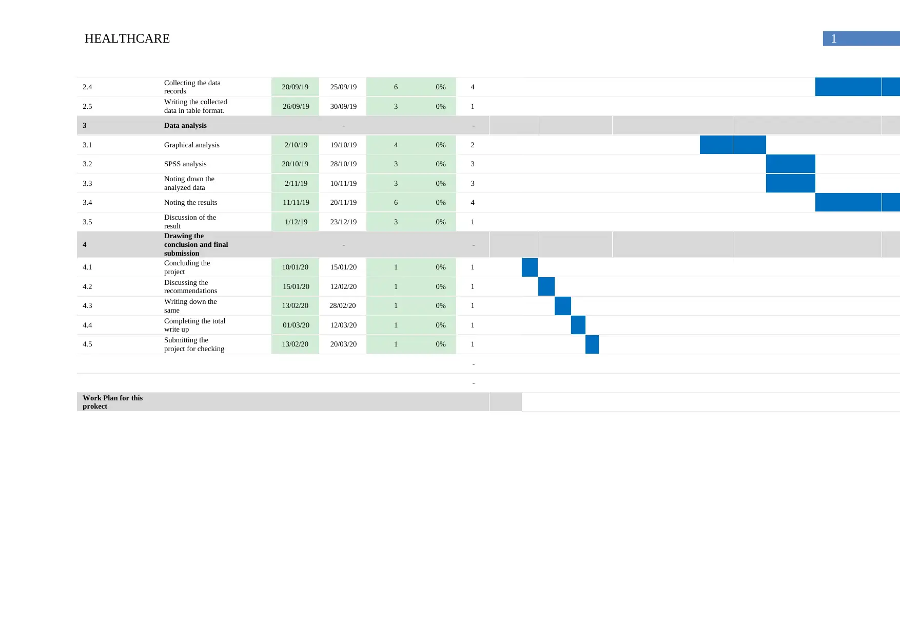
Task: Click start date 20/09/19
Action: [295, 87]
